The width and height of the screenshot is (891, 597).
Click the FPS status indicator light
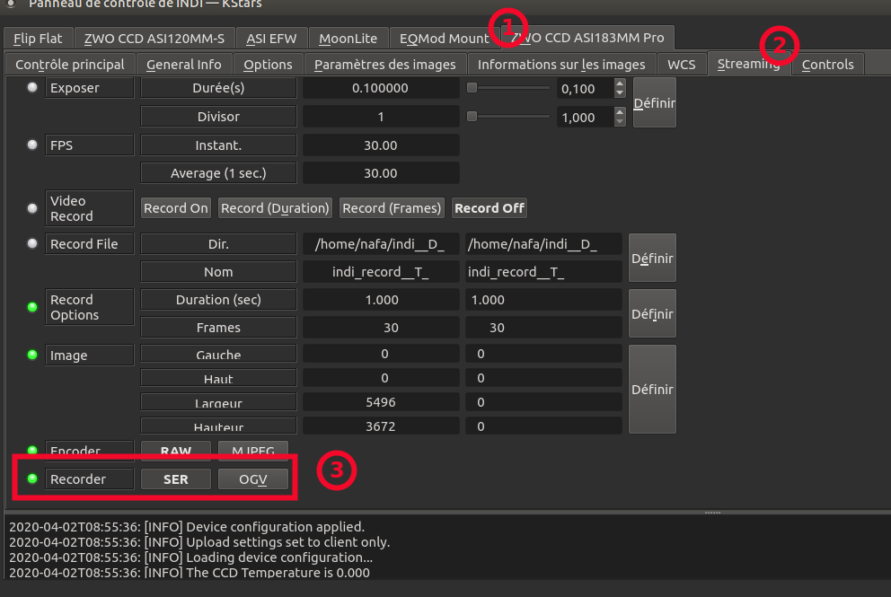pyautogui.click(x=32, y=145)
